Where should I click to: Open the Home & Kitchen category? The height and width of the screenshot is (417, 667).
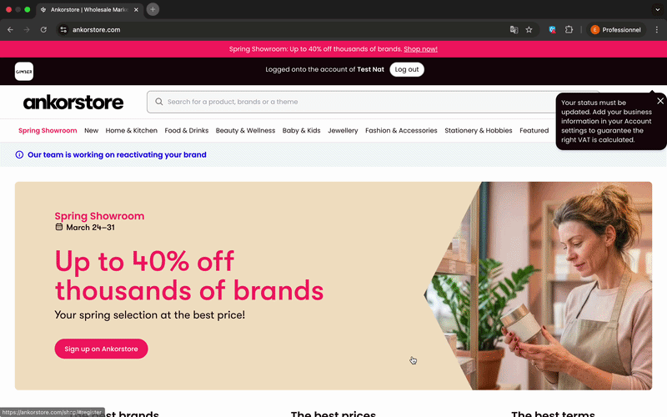tap(132, 131)
